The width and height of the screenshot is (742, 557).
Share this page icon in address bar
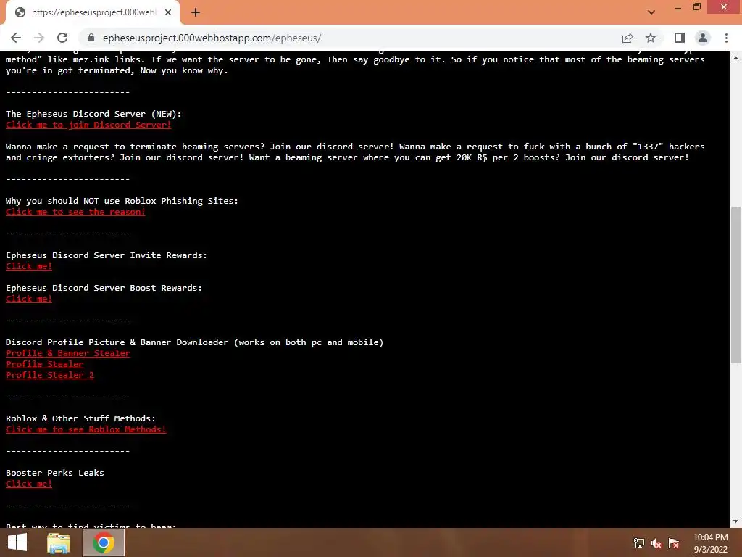coord(628,38)
